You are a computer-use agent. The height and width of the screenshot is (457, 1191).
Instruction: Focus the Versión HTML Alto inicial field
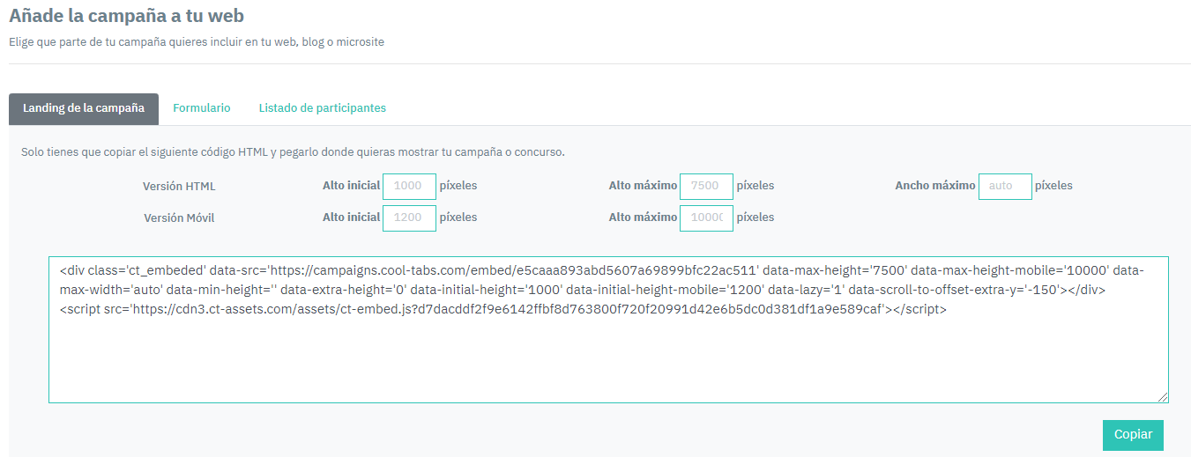point(409,187)
